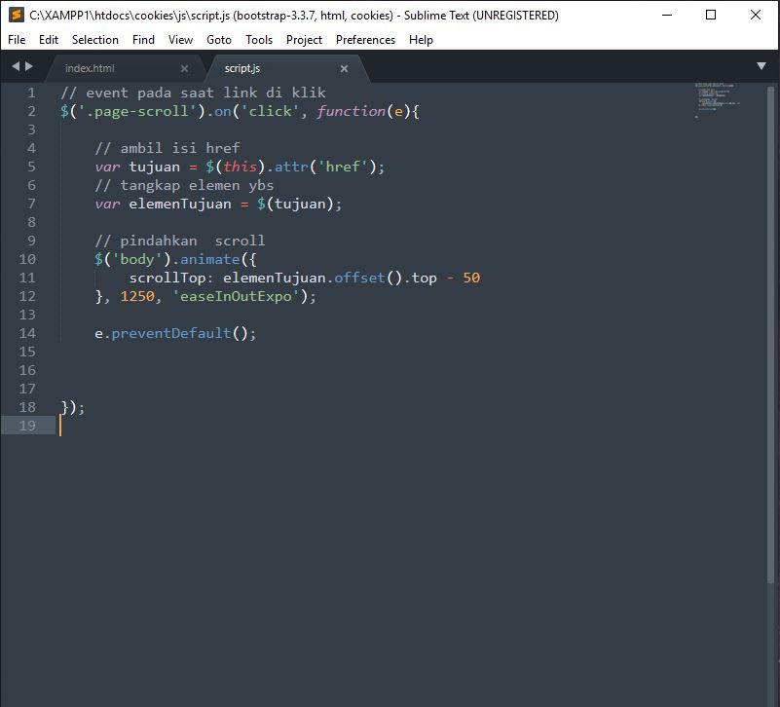Open the Preferences menu
This screenshot has width=780, height=707.
[x=365, y=40]
